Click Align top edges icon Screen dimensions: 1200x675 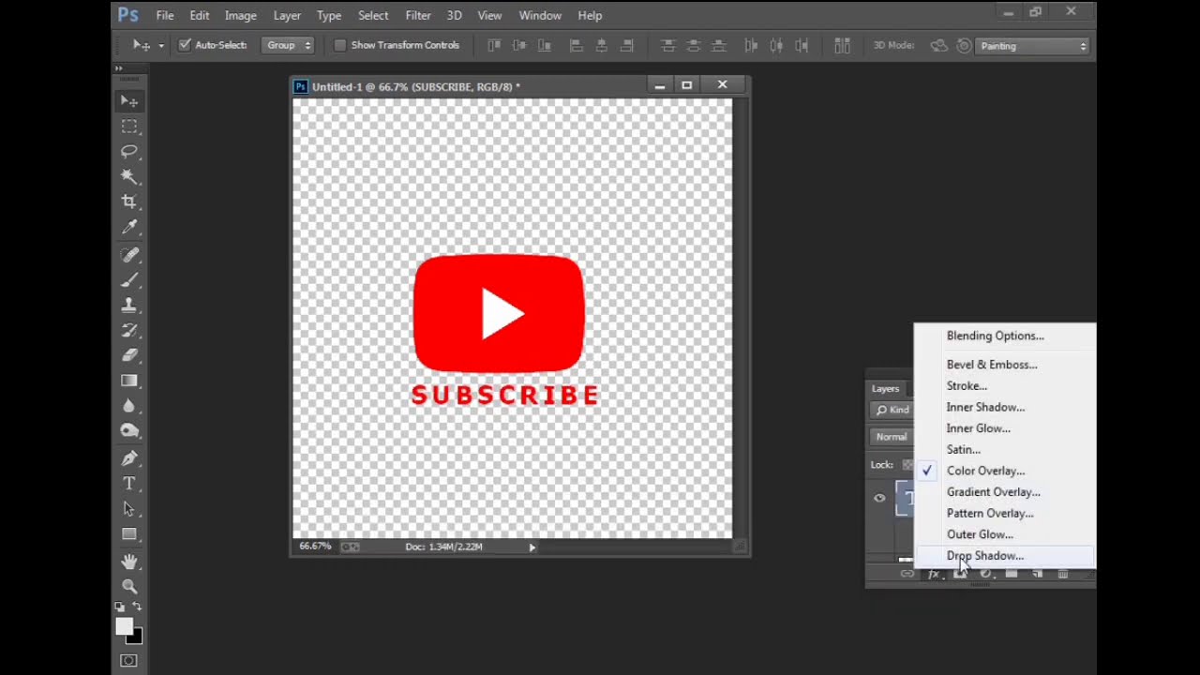tap(494, 45)
